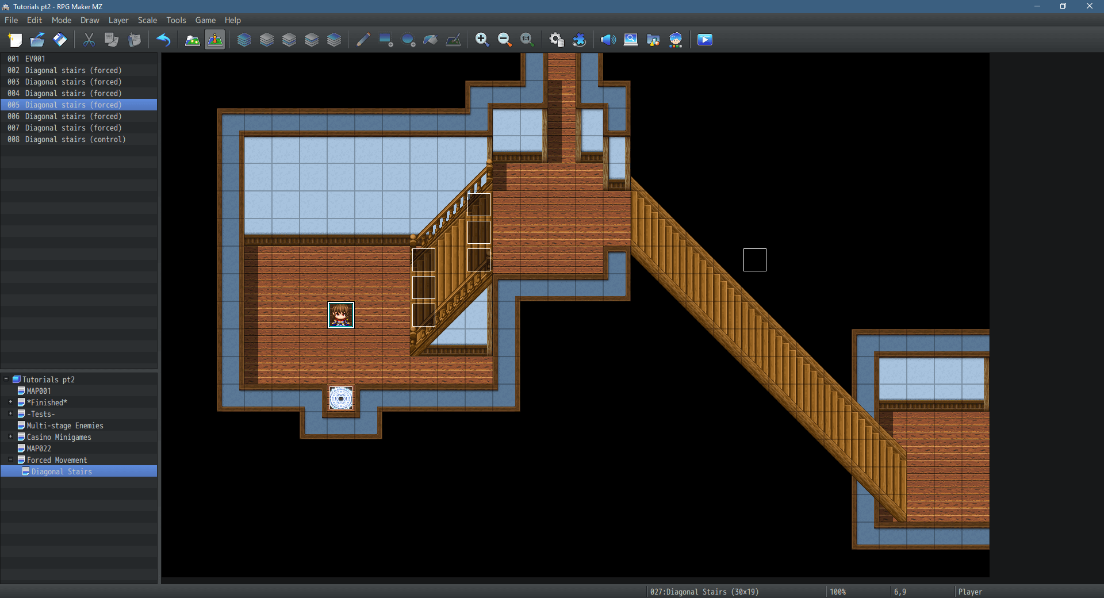Select the Flood Fill drawing tool
This screenshot has width=1104, height=598.
point(430,40)
